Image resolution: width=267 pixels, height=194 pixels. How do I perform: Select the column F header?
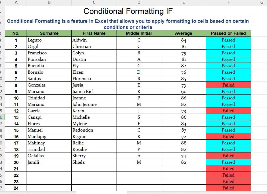point(228,2)
